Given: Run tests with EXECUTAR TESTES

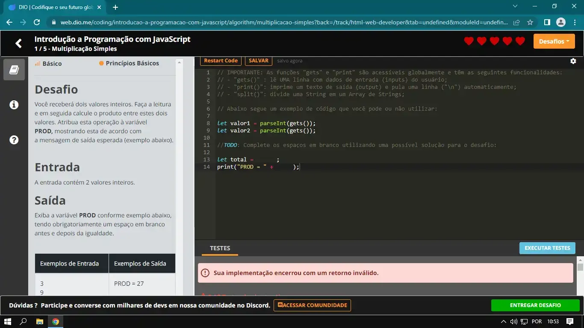Looking at the screenshot, I should click(547, 248).
